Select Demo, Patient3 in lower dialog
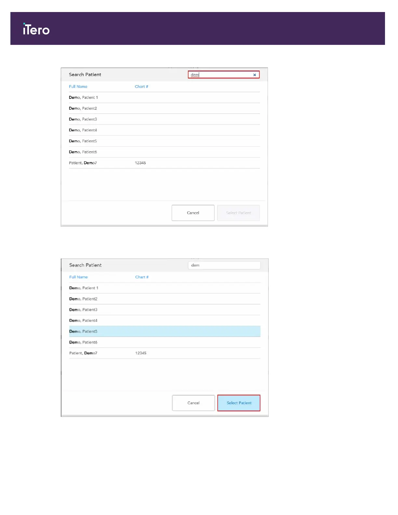Viewport: 398px width, 515px height. coord(165,310)
